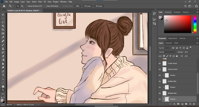Select the Eraser tool
The image size is (199, 107).
[x=3, y=56]
